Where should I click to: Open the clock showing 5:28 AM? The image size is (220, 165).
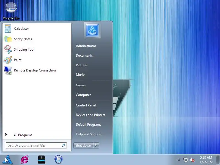(206, 160)
